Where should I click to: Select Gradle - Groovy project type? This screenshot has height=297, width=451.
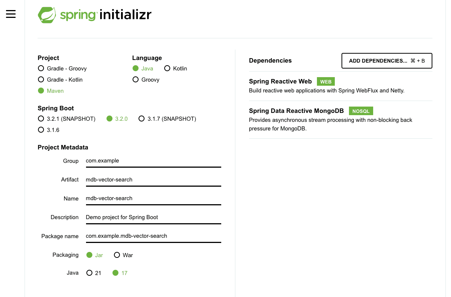41,69
